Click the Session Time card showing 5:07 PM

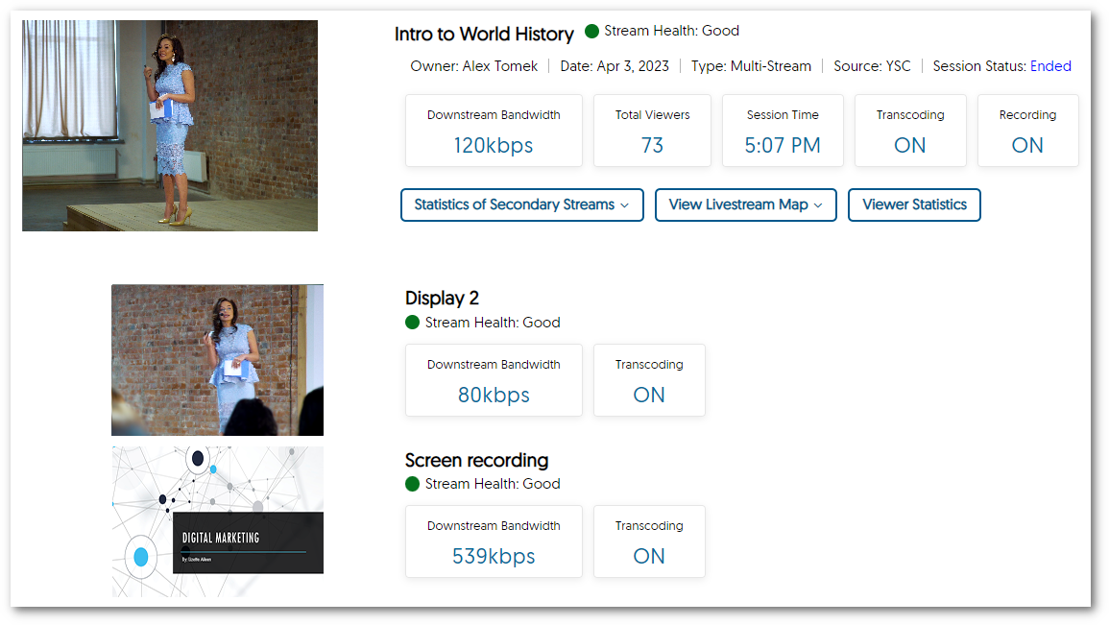[x=783, y=131]
